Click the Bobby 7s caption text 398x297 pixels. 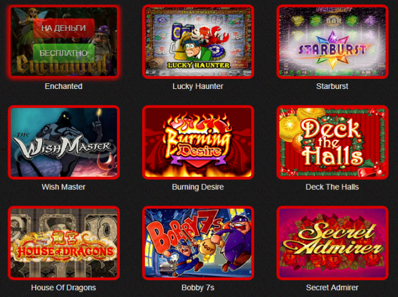click(198, 288)
